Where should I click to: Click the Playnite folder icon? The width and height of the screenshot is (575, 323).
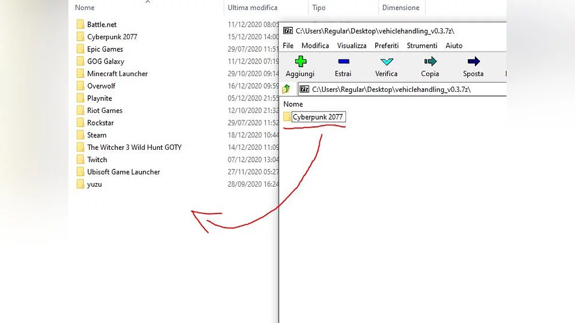[80, 98]
